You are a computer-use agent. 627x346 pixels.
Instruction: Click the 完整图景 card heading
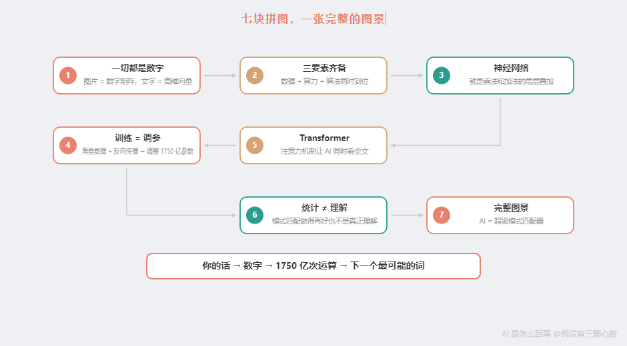[511, 208]
